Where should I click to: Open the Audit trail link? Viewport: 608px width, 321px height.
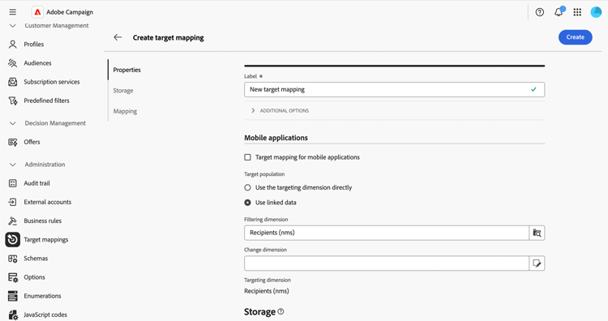[x=36, y=183]
